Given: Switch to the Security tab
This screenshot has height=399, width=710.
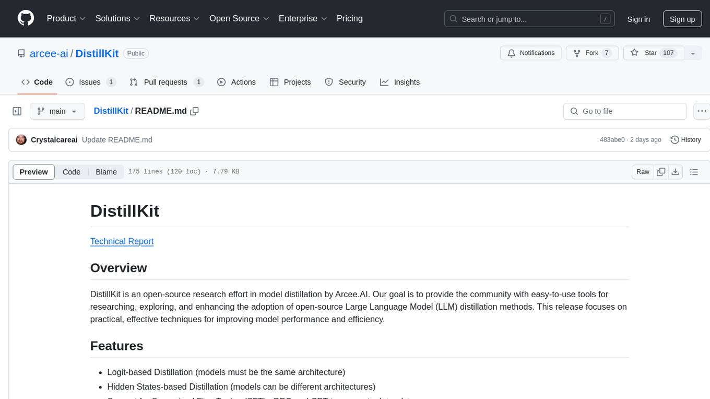Looking at the screenshot, I should (345, 82).
